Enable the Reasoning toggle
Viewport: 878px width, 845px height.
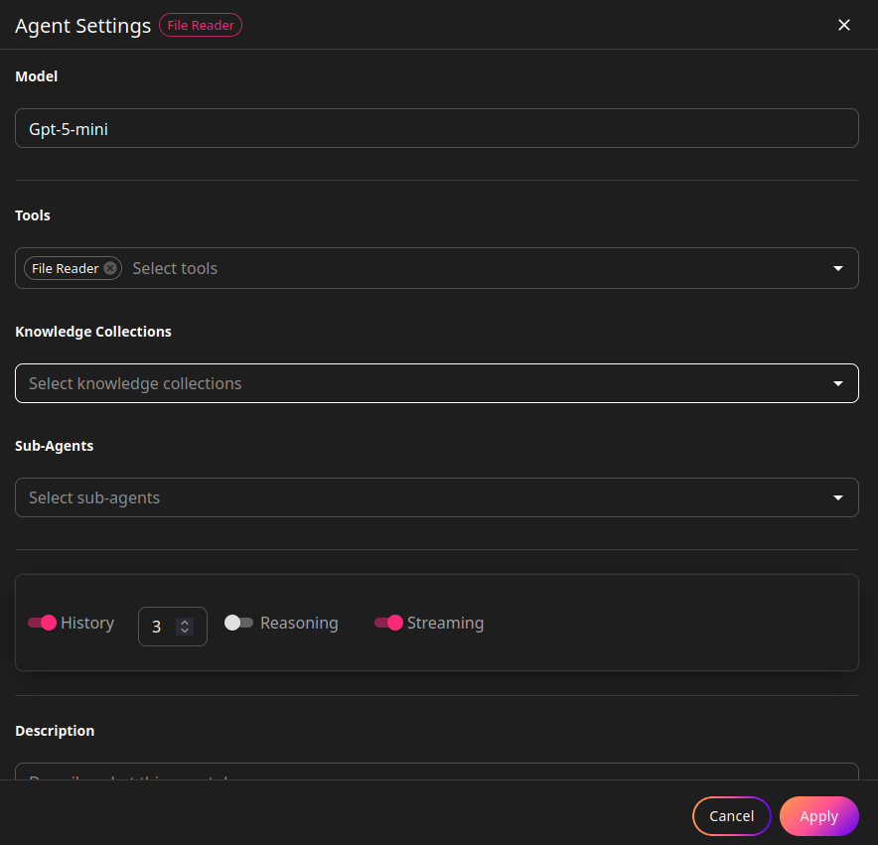click(238, 623)
